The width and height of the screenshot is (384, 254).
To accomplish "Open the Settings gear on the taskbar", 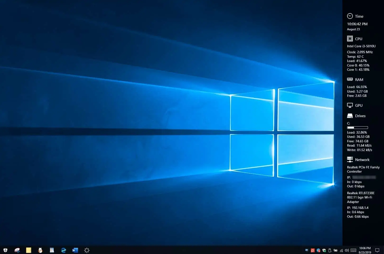I will 87,250.
